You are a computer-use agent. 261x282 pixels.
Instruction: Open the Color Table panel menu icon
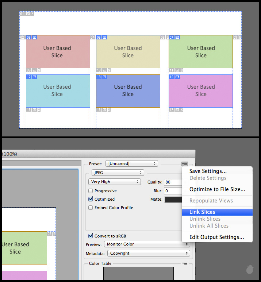click(x=185, y=263)
